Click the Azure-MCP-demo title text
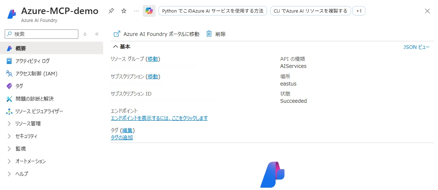 [x=60, y=11]
